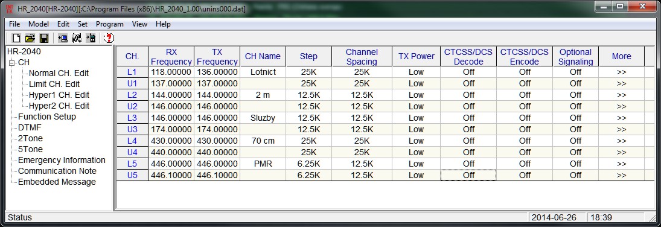
Task: Open the Help menu
Action: coord(163,24)
